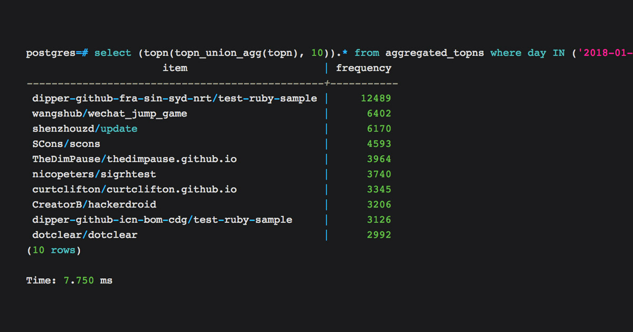Click TheDimPause/thedimpause.github.io entry
633x332 pixels.
point(131,159)
